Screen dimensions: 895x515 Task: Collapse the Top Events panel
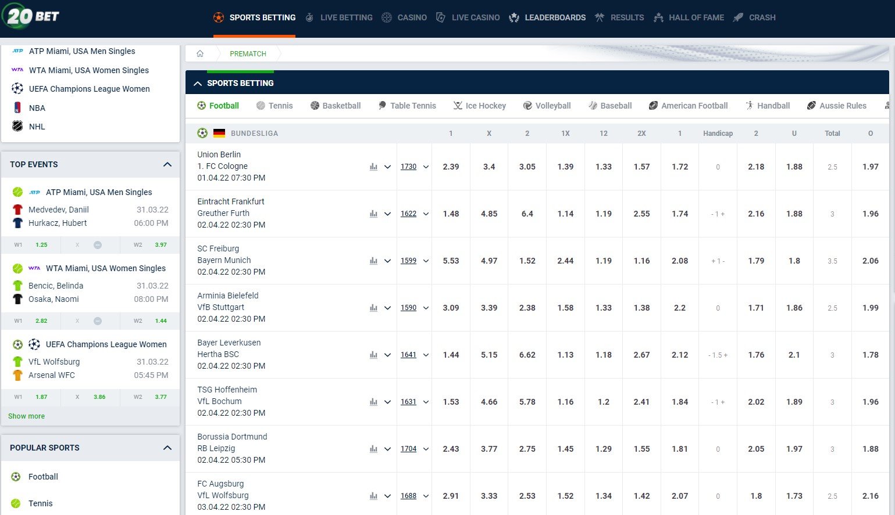[167, 164]
